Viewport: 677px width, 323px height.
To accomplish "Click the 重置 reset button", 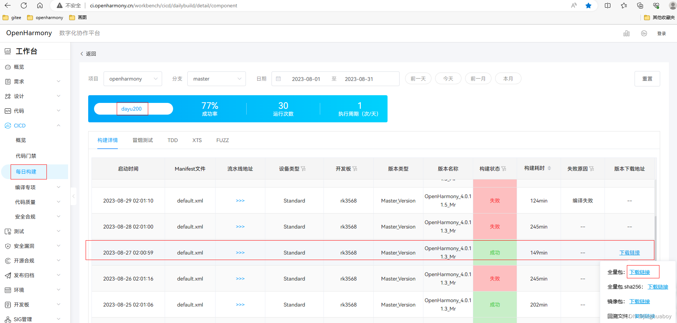I will point(647,79).
